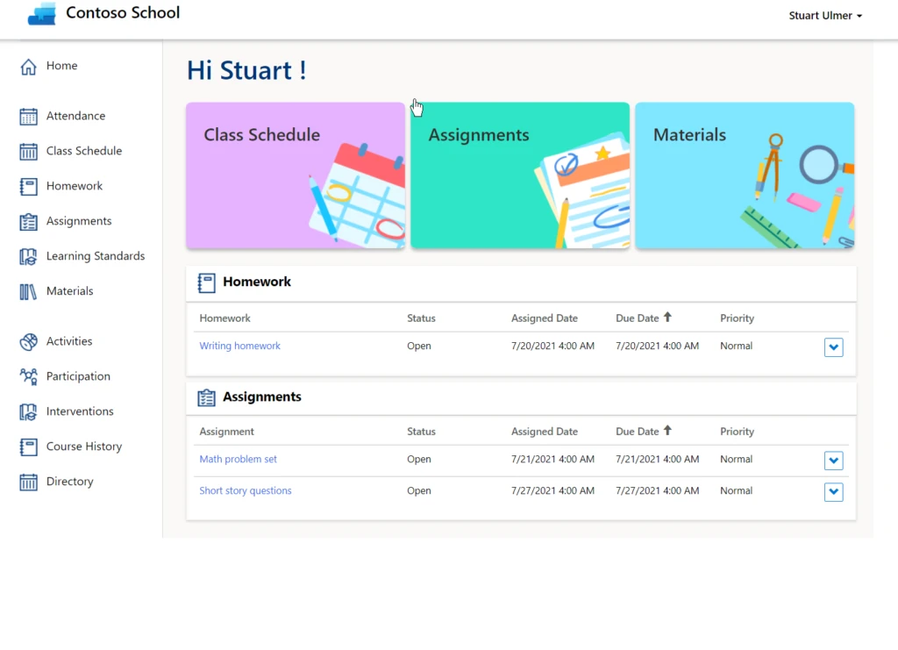Screen dimensions: 898x650
Task: Expand details for Short story questions
Action: click(x=833, y=492)
